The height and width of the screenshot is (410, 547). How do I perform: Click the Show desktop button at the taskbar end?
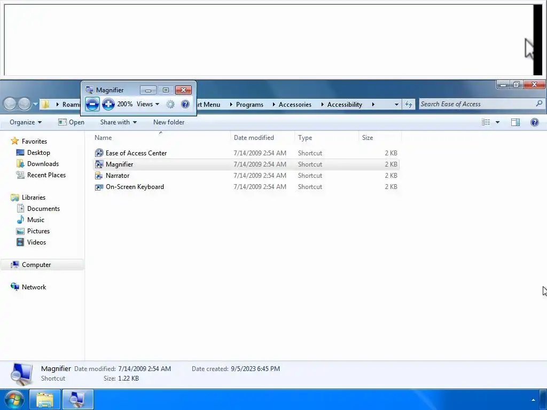coord(543,399)
